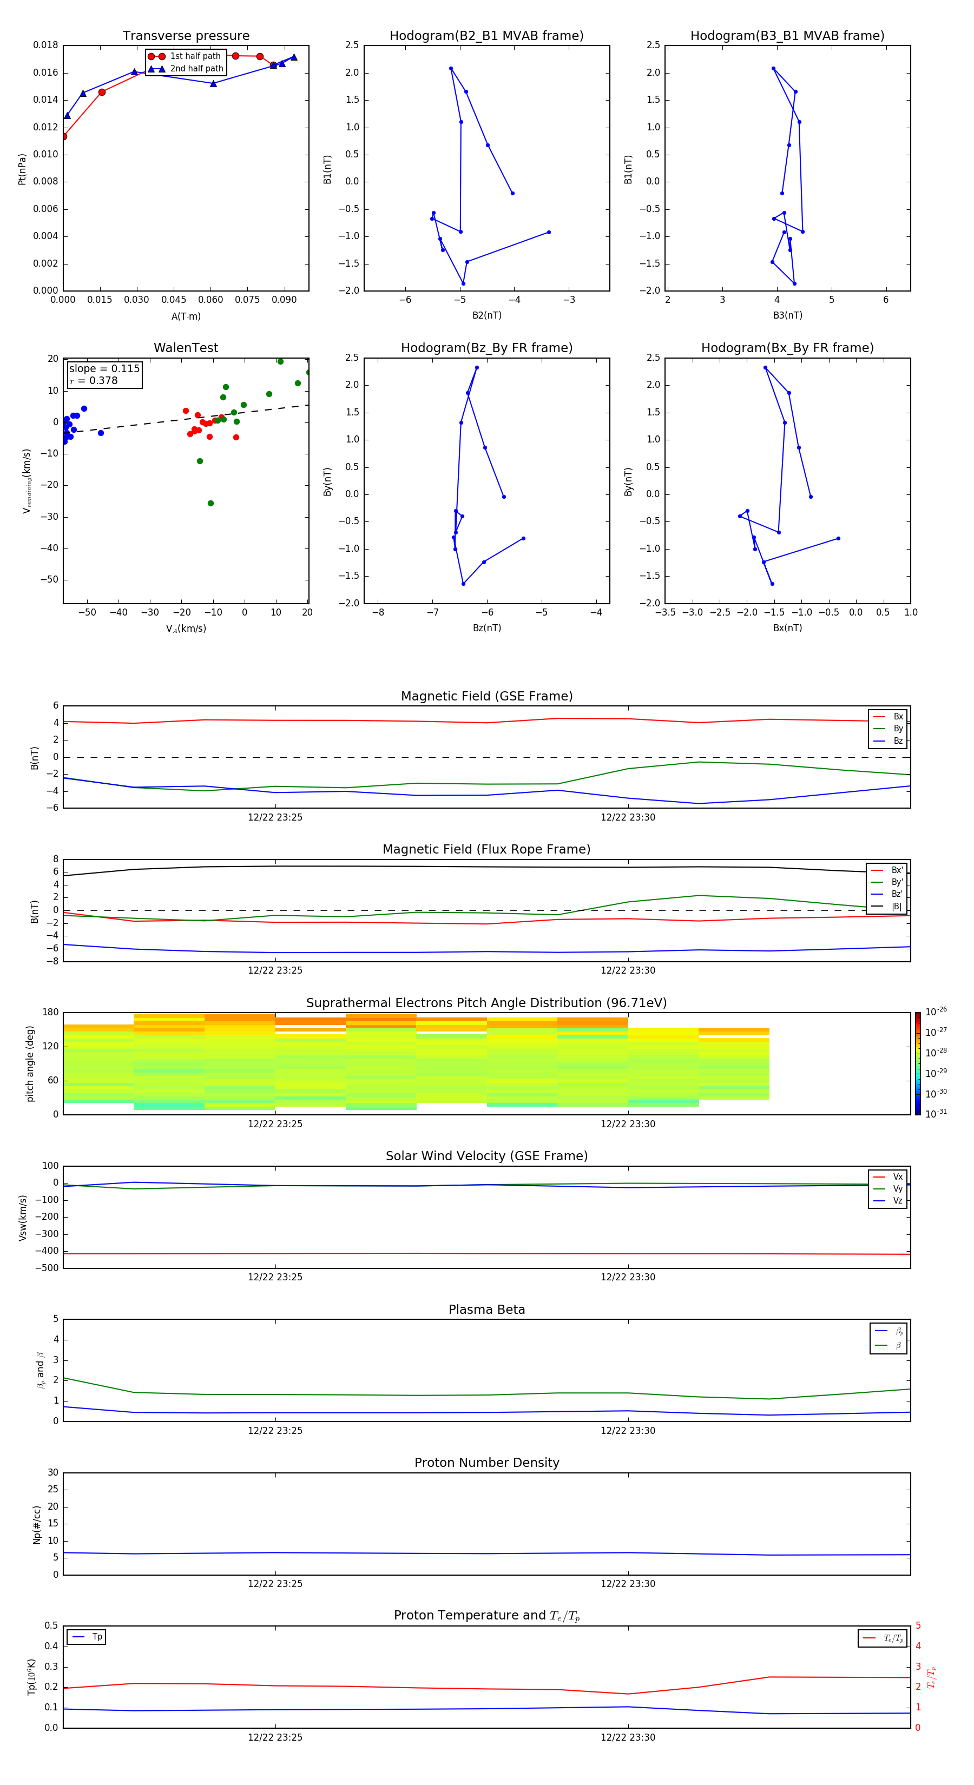This screenshot has height=1785, width=974.
Task: Click the Bz entry in the GSE magnetic field legend
Action: tap(888, 741)
